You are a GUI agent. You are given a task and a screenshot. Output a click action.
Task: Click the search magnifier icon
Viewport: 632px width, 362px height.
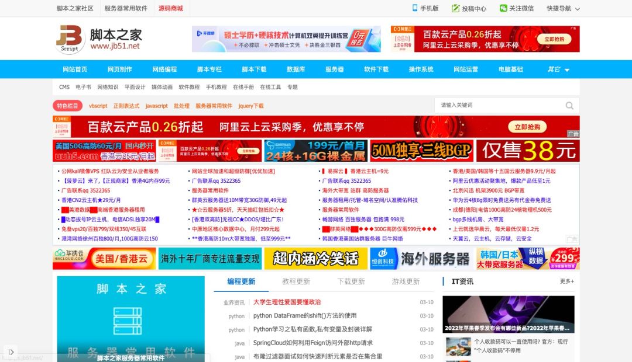[x=569, y=105]
